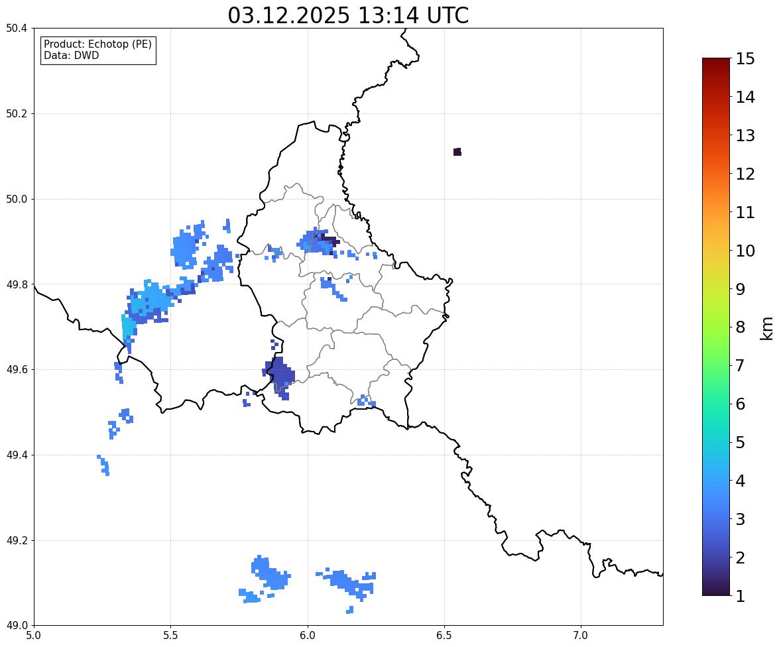Click the longitude axis label '6.5'

coord(444,636)
